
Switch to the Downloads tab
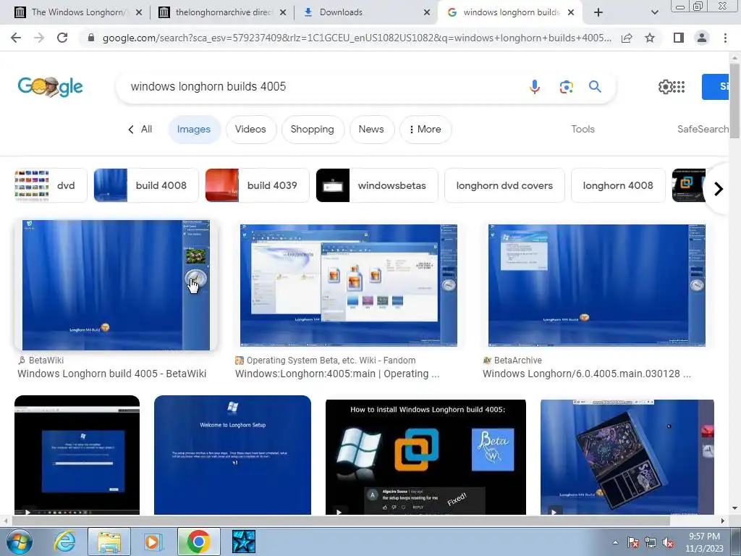coord(366,12)
